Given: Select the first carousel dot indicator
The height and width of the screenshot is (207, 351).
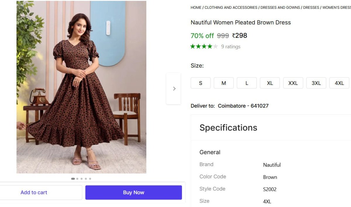Looking at the screenshot, I should [73, 179].
